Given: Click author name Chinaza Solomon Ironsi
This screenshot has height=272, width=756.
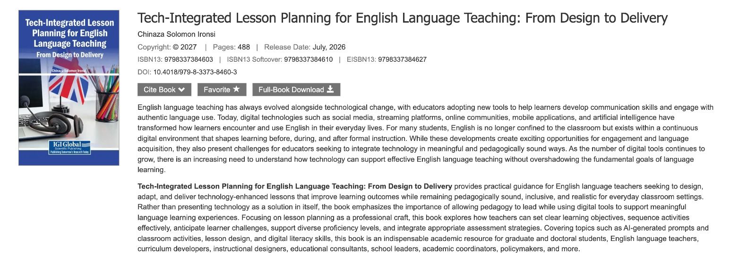Looking at the screenshot, I should pos(176,34).
